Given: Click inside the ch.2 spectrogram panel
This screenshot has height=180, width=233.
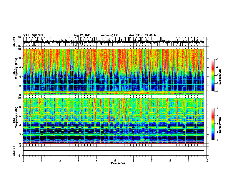Looking at the screenshot, I should [113, 121].
